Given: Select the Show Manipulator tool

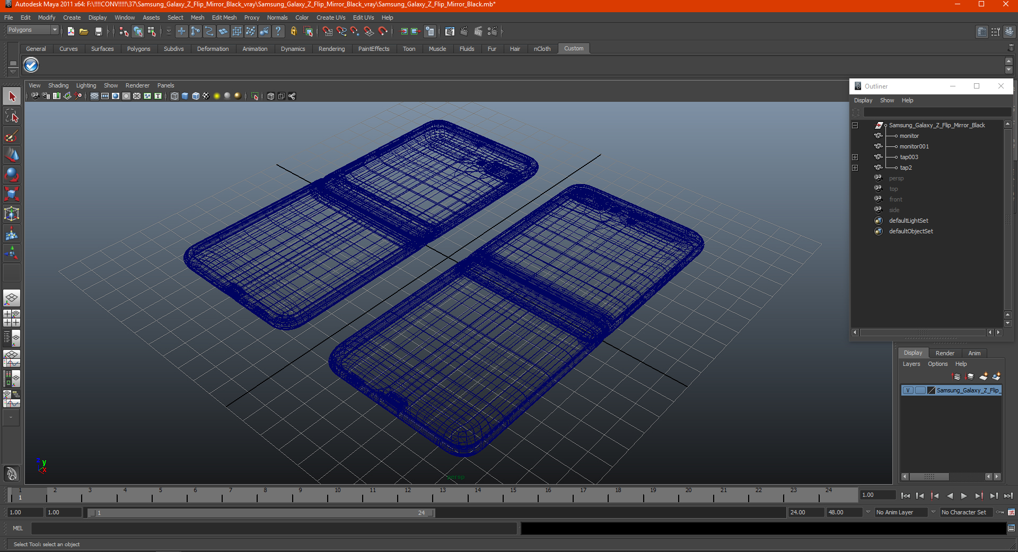Looking at the screenshot, I should [12, 253].
